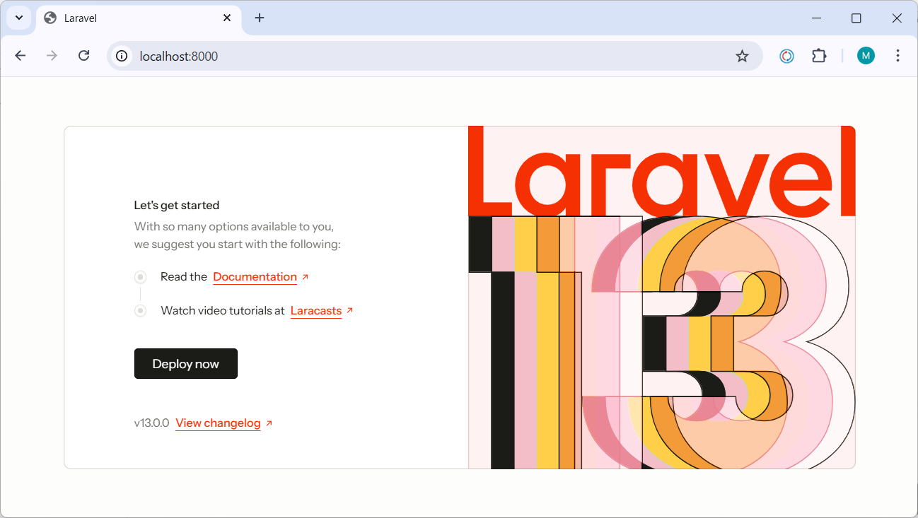Open the Extensions puzzle piece menu
Viewport: 918px width, 518px height.
pyautogui.click(x=819, y=56)
